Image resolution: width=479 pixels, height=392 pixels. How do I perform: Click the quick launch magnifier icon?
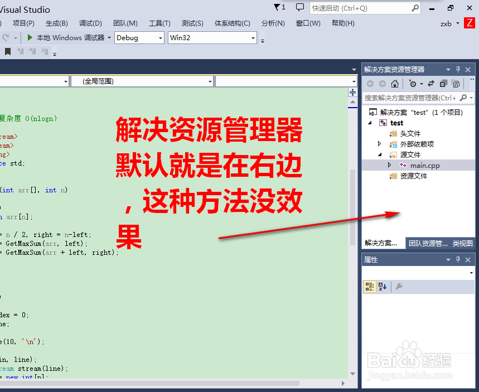[x=415, y=8]
